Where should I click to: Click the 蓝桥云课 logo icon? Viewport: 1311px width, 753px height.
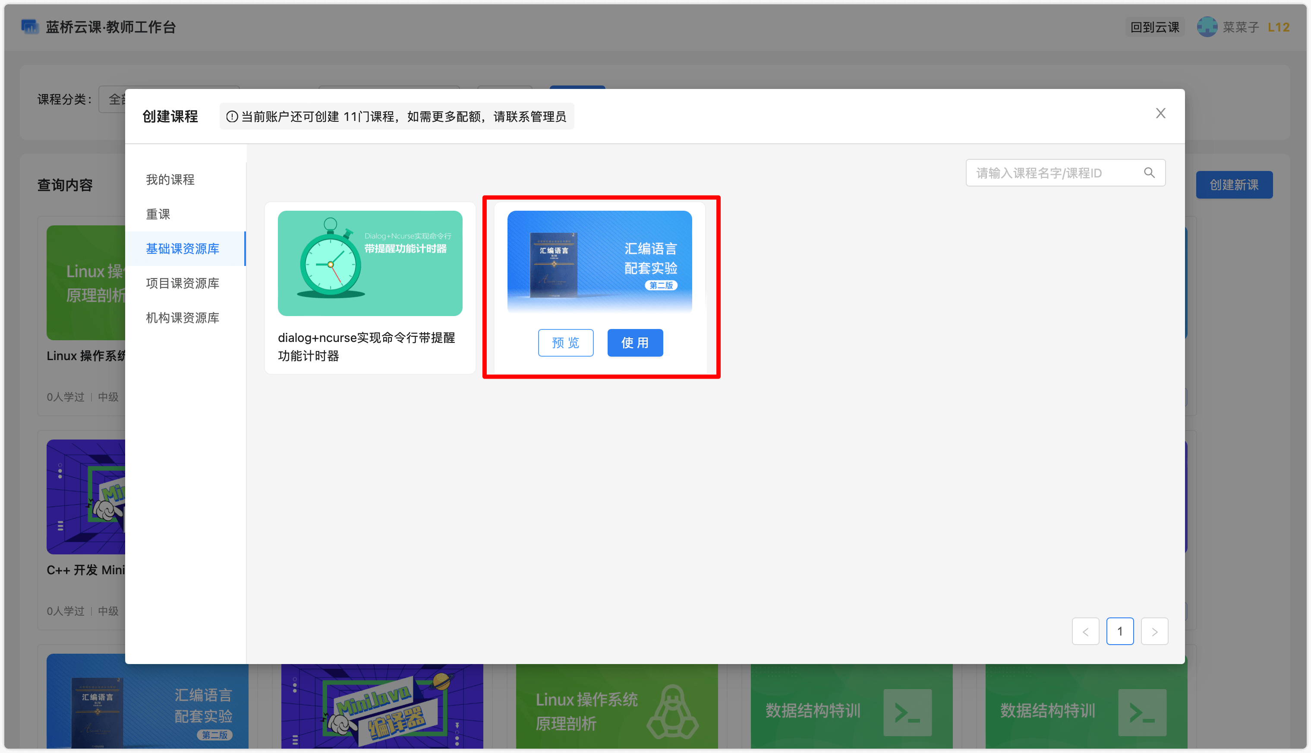(29, 26)
